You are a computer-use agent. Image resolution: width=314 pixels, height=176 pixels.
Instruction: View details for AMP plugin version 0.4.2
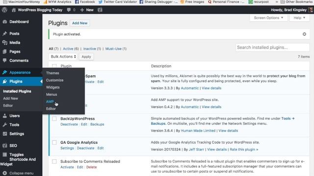pyautogui.click(x=211, y=107)
